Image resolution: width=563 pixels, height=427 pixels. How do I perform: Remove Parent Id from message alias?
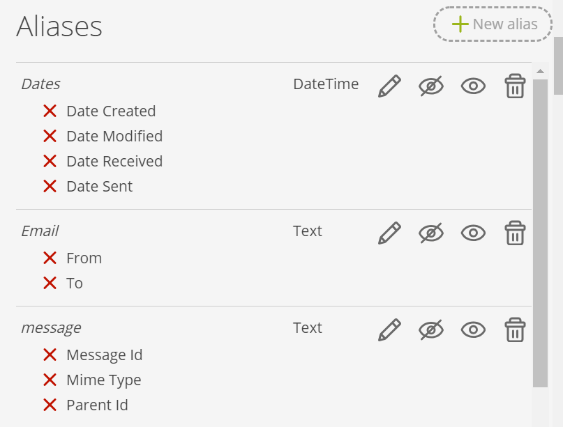point(50,405)
